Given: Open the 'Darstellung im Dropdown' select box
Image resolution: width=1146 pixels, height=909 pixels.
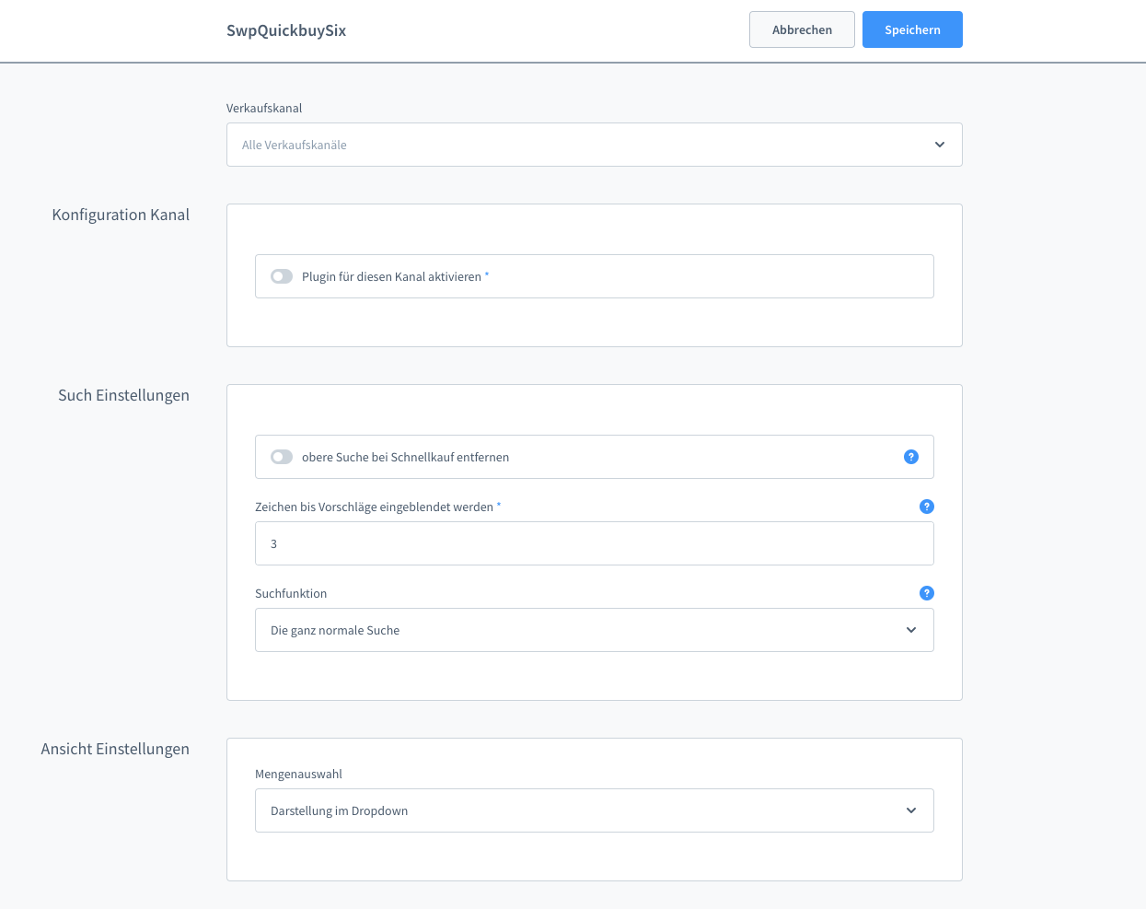Looking at the screenshot, I should tap(580, 810).
